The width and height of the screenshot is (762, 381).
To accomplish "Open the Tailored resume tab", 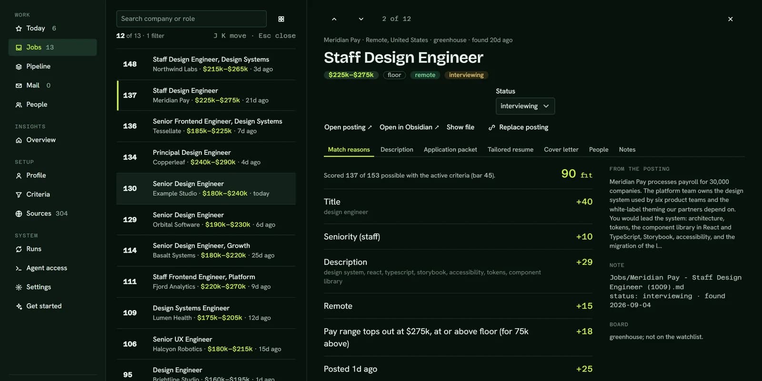I will pyautogui.click(x=510, y=150).
